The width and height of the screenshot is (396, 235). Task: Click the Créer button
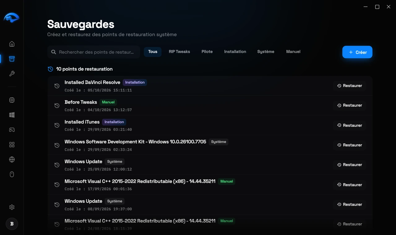357,52
